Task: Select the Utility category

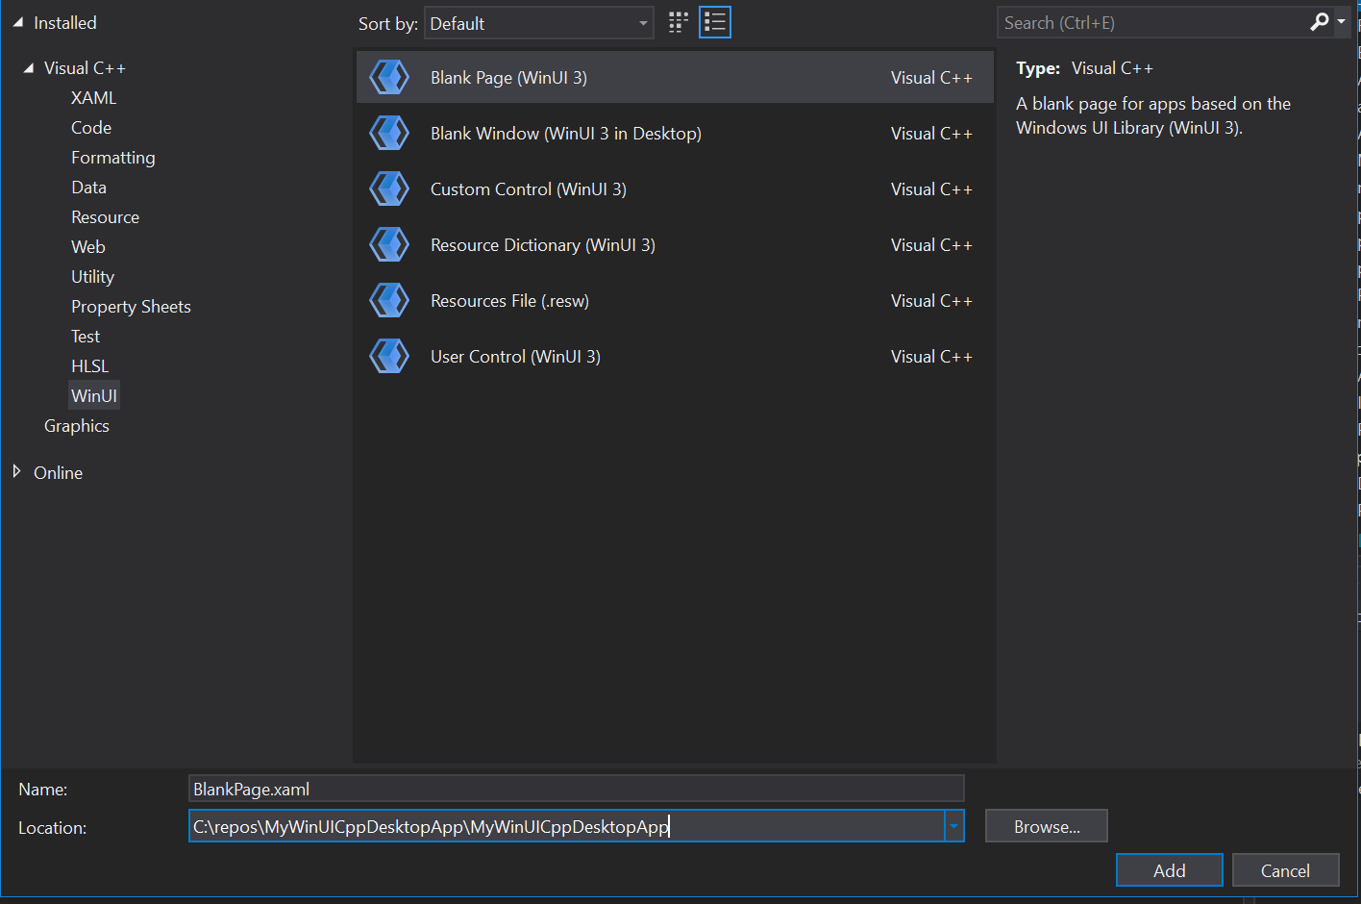Action: coord(92,277)
